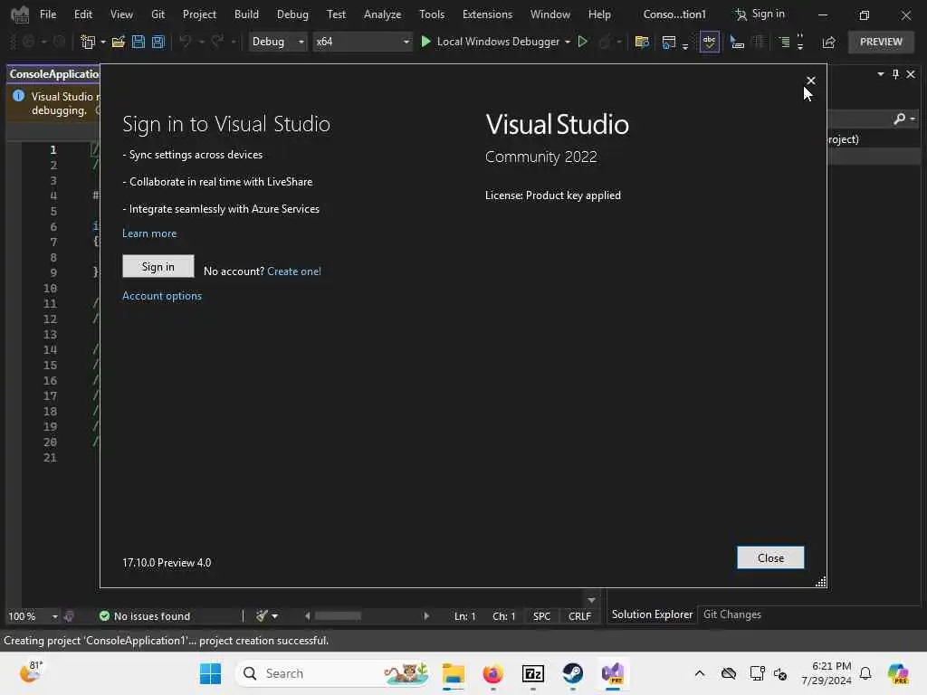
Task: Expand the New Project dropdown arrow
Action: 103,42
